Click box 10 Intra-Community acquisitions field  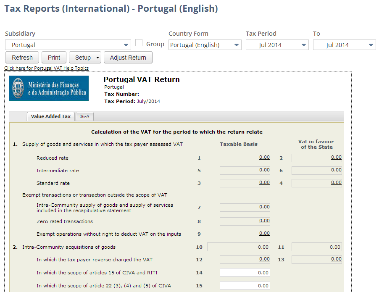[239, 247]
